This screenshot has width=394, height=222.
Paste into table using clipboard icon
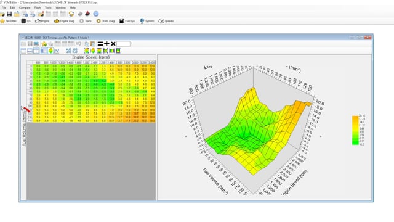point(93,44)
